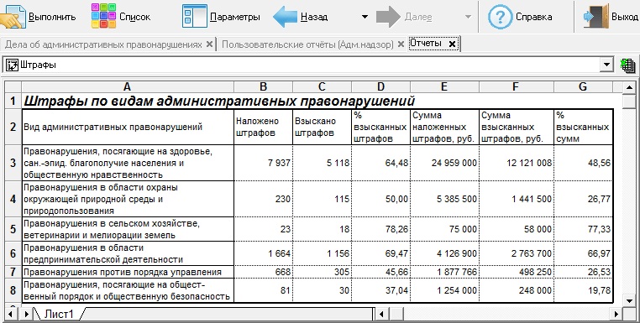Close the Пользовательские отчёты tab
The height and width of the screenshot is (323, 640).
pyautogui.click(x=401, y=44)
